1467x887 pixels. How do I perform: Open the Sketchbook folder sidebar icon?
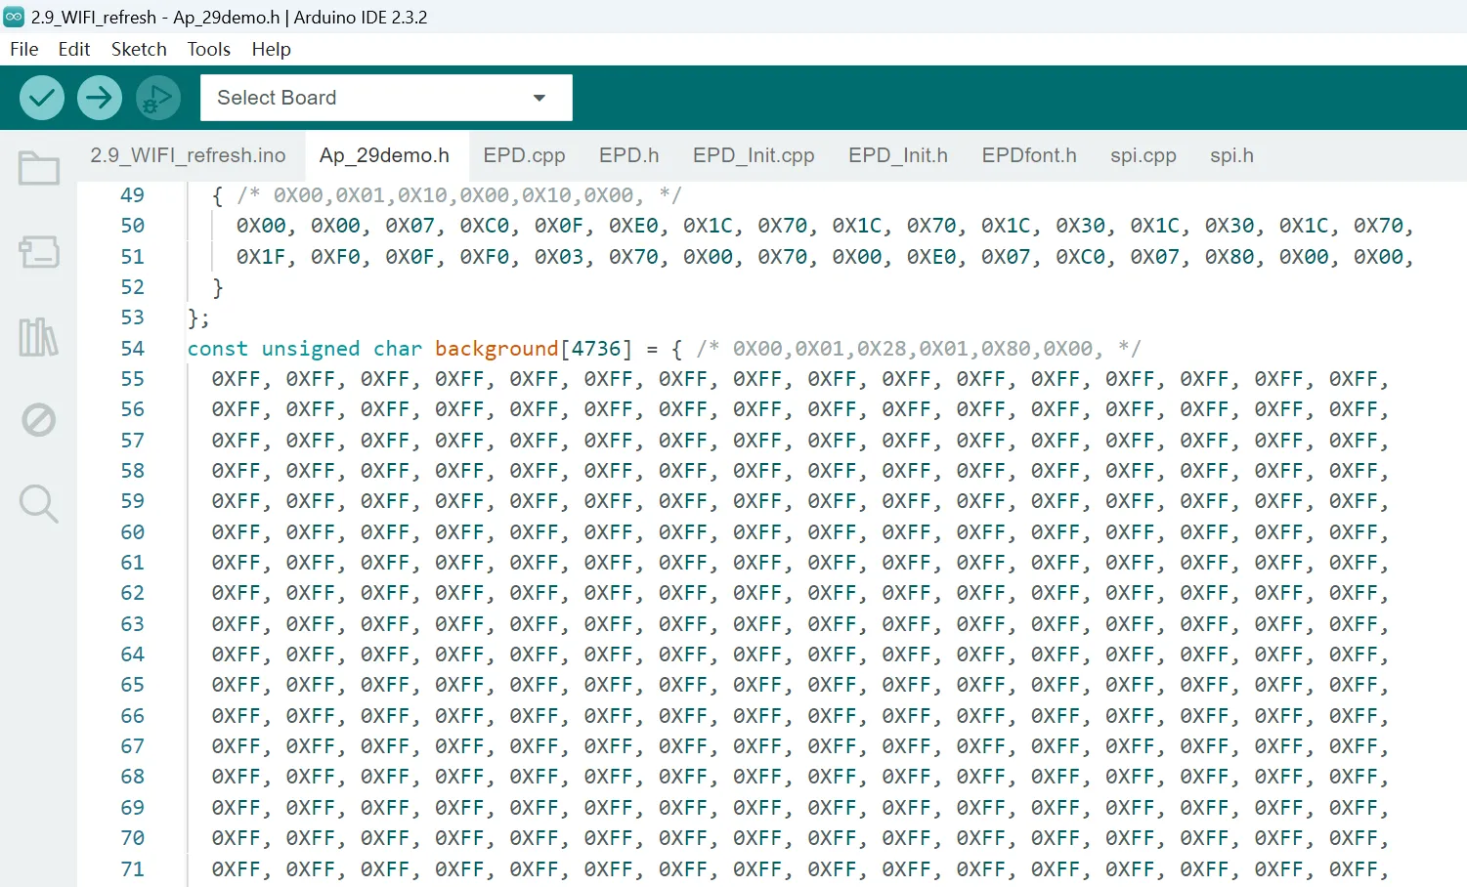point(39,169)
